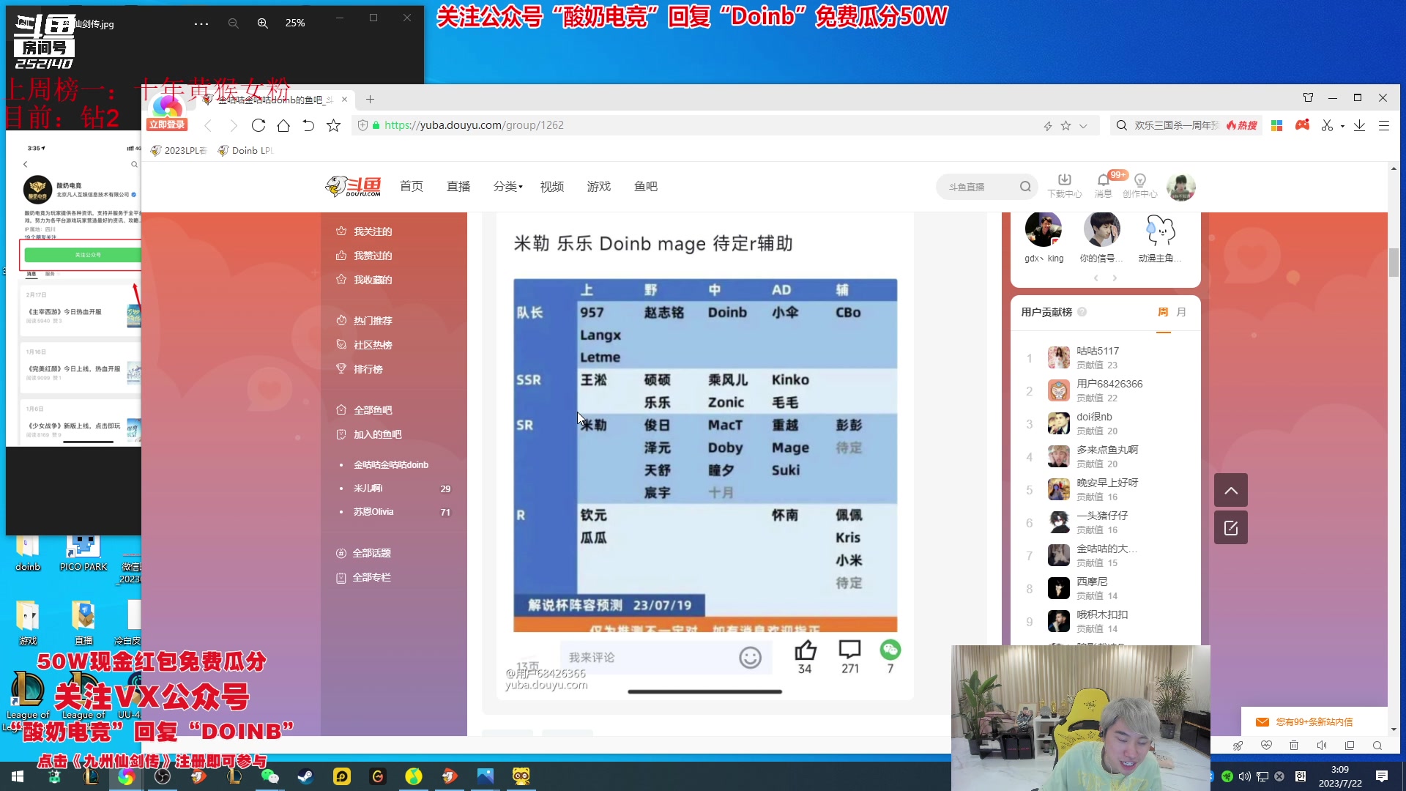Open emoji picker in comment box

pyautogui.click(x=750, y=657)
